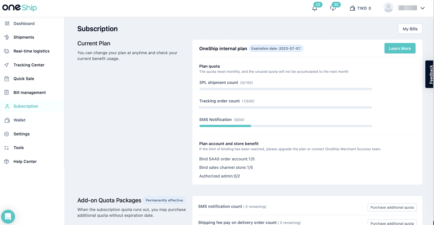Click the Subscription person icon
Viewport: 434px width, 225px height.
[7, 106]
